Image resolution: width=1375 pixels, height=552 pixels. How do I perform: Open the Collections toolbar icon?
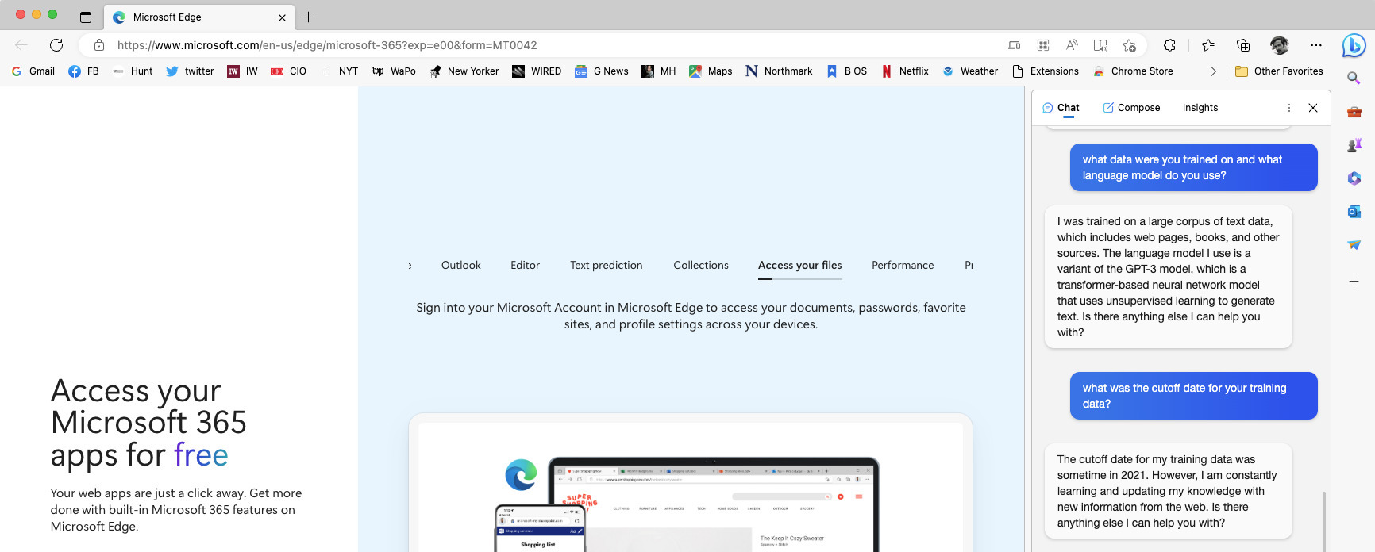pos(1243,45)
